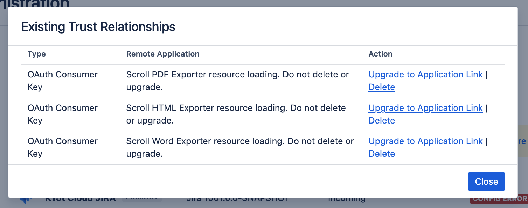Delete the Scroll Word Exporter trust relationship
This screenshot has height=208, width=528.
381,154
